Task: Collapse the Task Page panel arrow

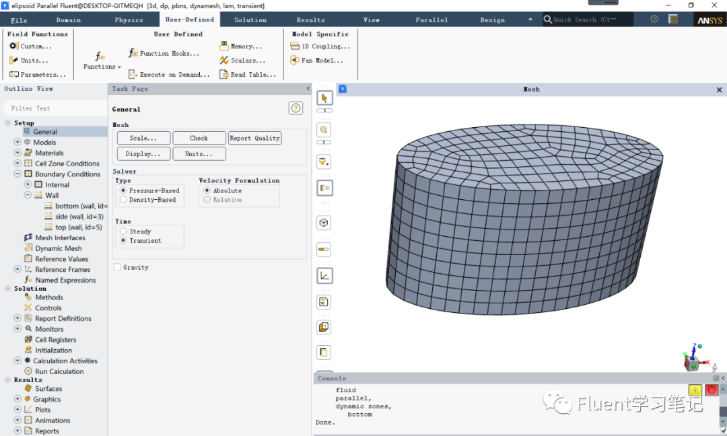Action: 308,89
